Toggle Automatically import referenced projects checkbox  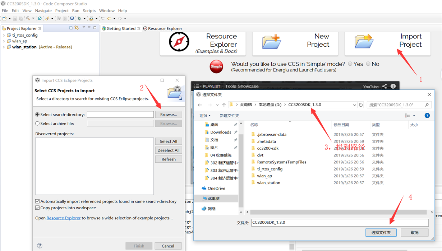(37, 201)
